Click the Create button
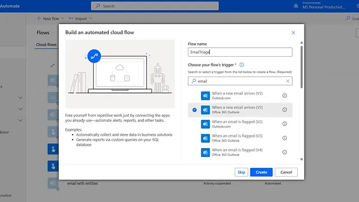Viewport: 359px width, 202px height. pyautogui.click(x=261, y=172)
